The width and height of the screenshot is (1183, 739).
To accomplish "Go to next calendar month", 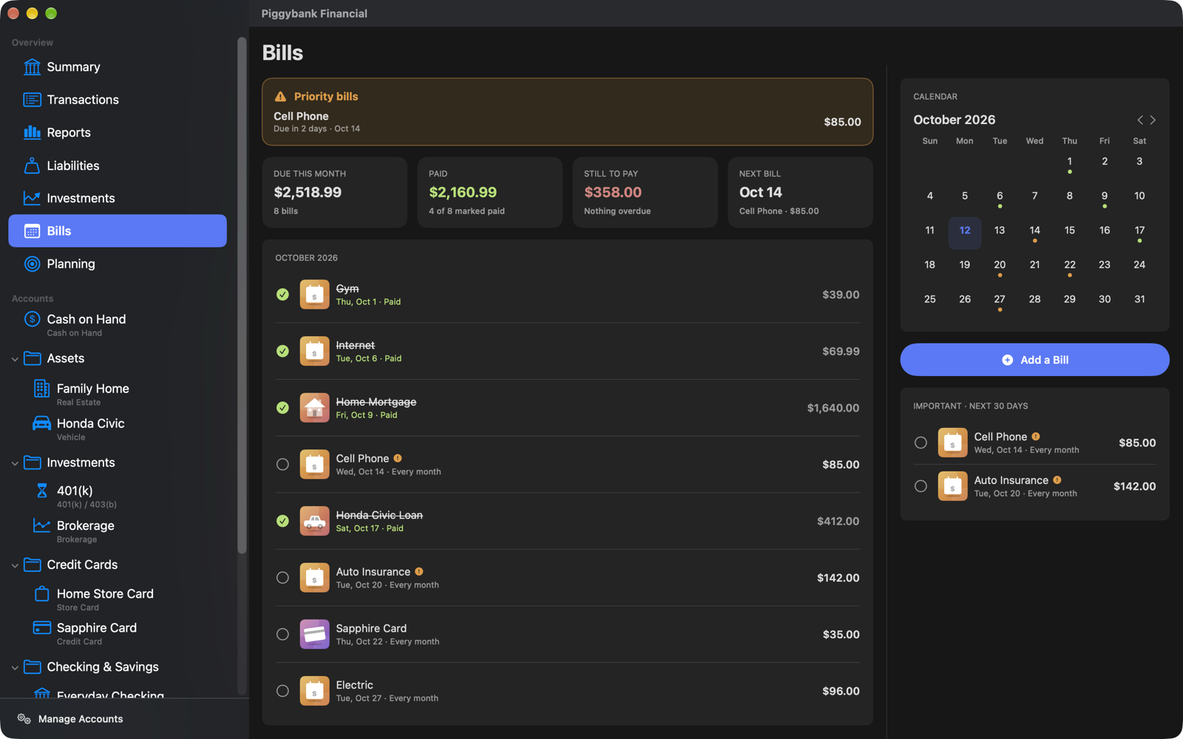I will point(1153,120).
